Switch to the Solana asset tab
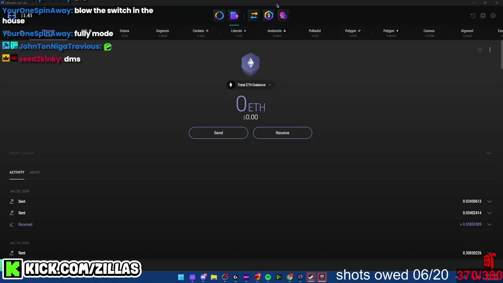503x283 pixels. pyautogui.click(x=125, y=33)
